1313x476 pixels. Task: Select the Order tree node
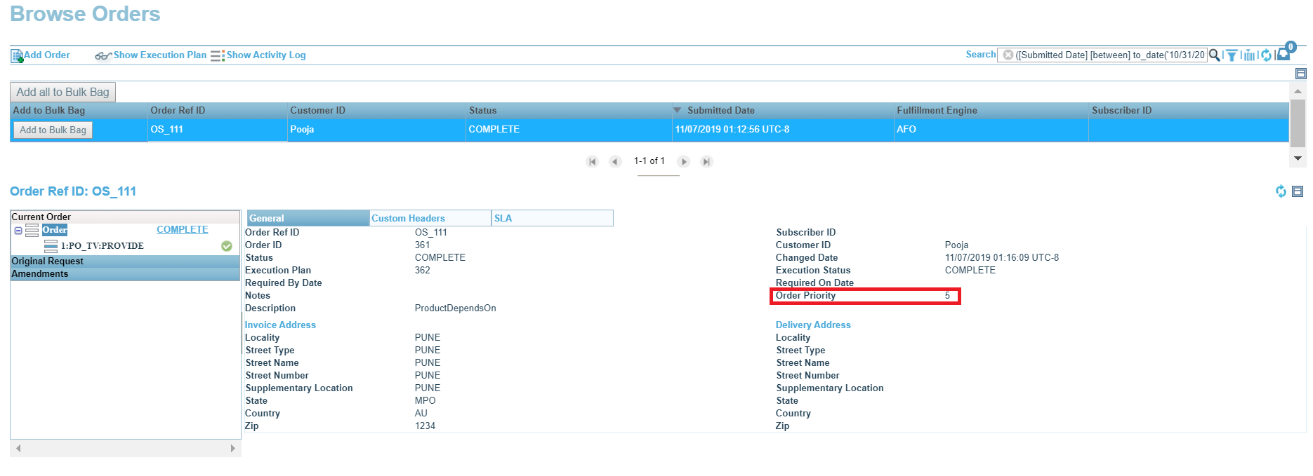click(x=55, y=230)
